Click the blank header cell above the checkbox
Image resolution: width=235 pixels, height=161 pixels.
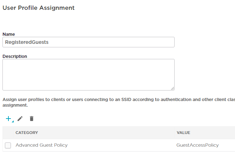click(8, 133)
